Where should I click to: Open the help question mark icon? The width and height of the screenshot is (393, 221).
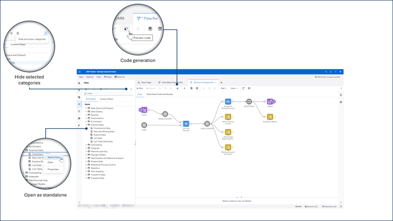(x=336, y=72)
